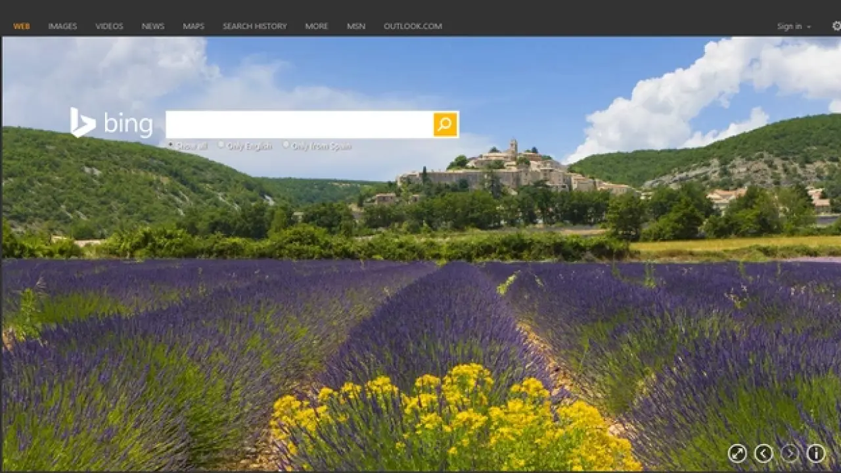Show image info with the i icon
The height and width of the screenshot is (473, 841).
816,453
